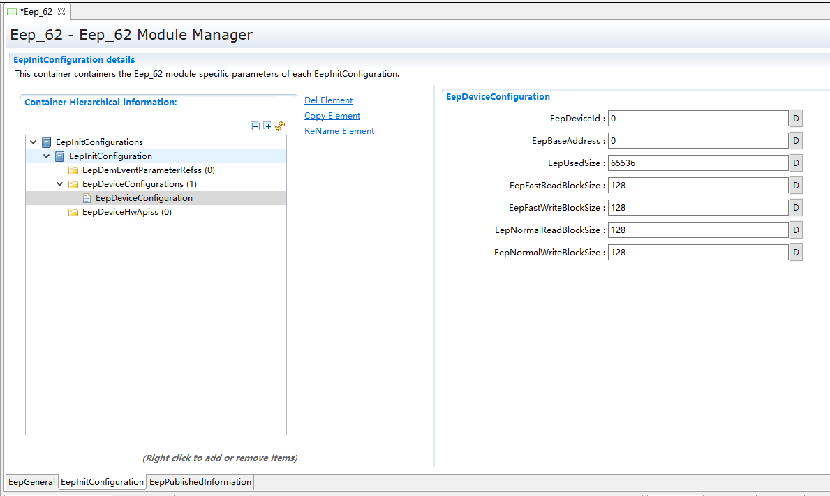Collapse the EepInitConfiguration tree node

47,156
